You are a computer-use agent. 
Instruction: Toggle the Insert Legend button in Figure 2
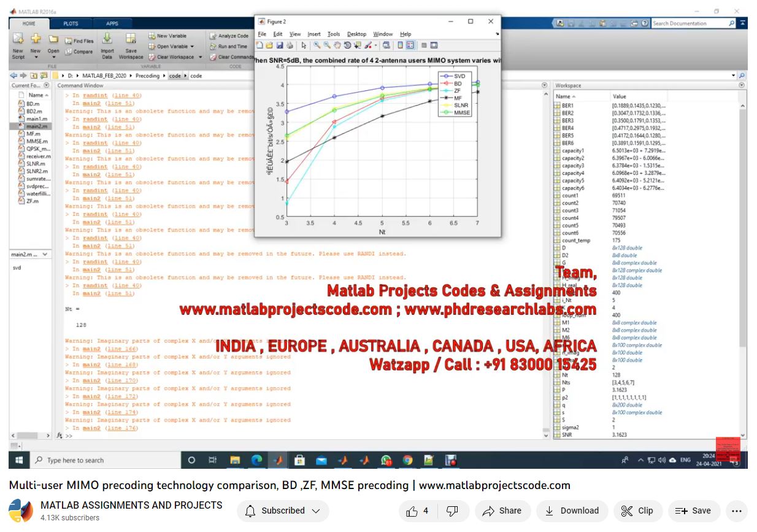pyautogui.click(x=410, y=45)
